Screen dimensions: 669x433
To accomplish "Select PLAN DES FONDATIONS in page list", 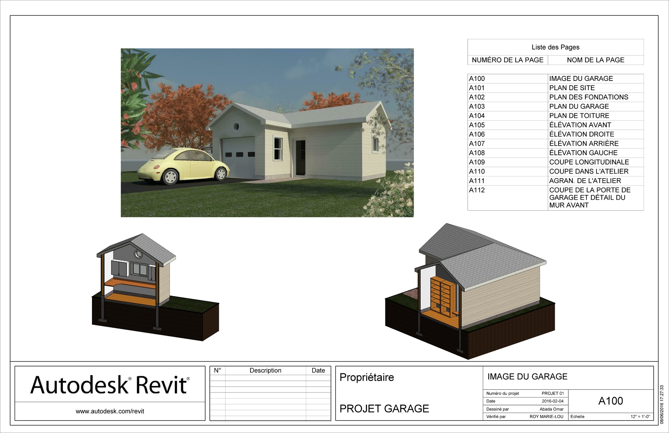I will pyautogui.click(x=589, y=97).
